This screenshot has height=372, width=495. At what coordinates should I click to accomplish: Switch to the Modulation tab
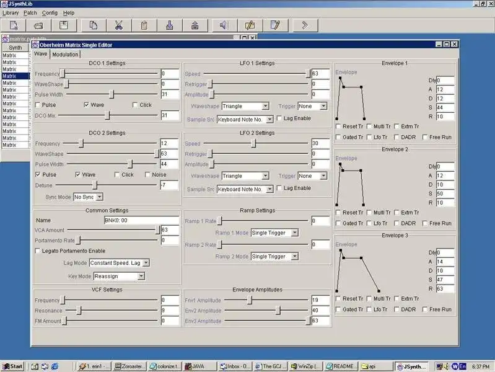[x=65, y=55]
